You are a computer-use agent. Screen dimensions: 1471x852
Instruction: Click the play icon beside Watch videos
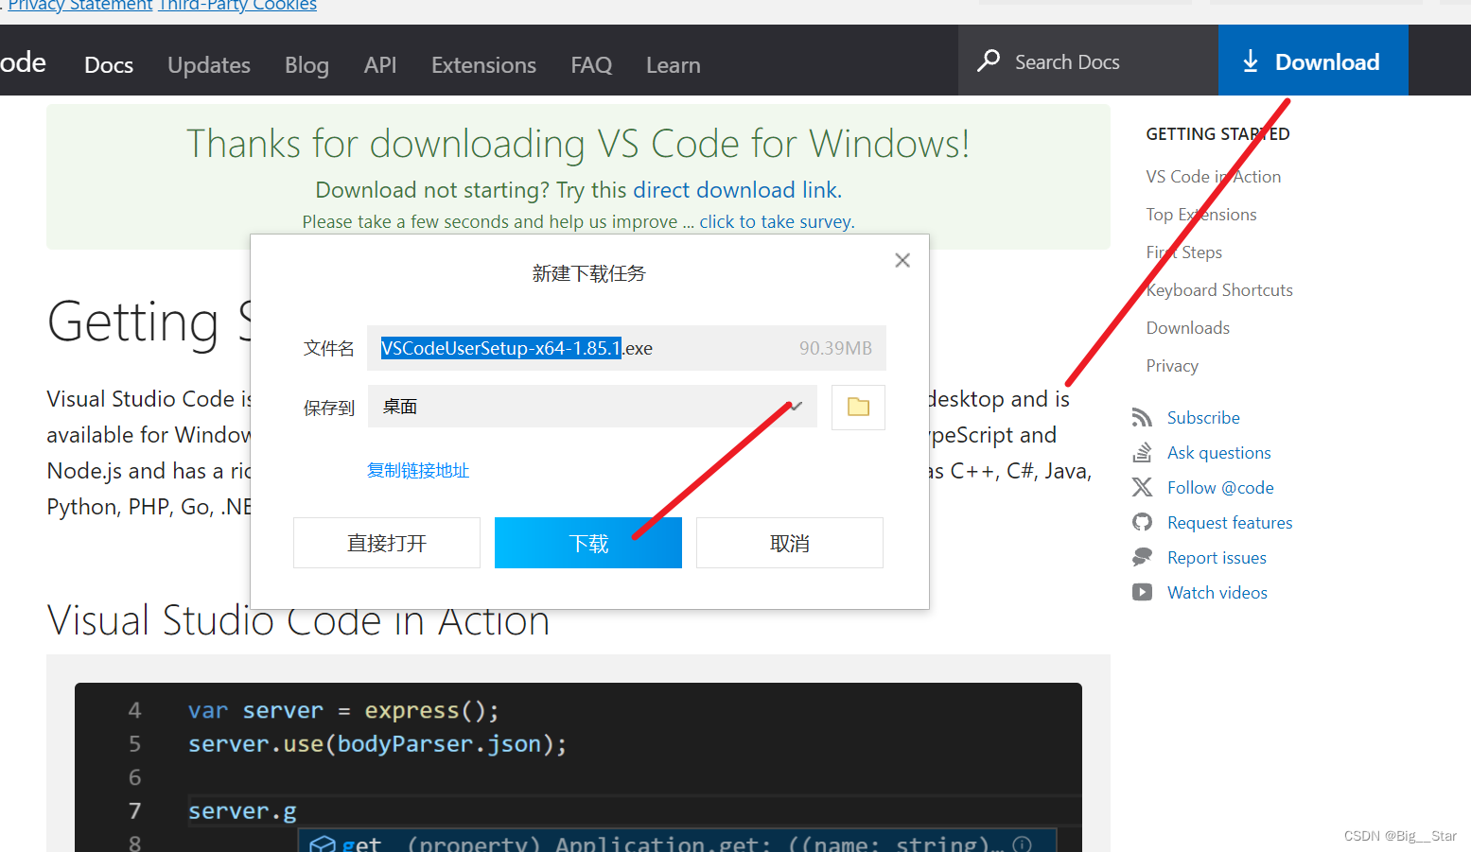pos(1143,592)
